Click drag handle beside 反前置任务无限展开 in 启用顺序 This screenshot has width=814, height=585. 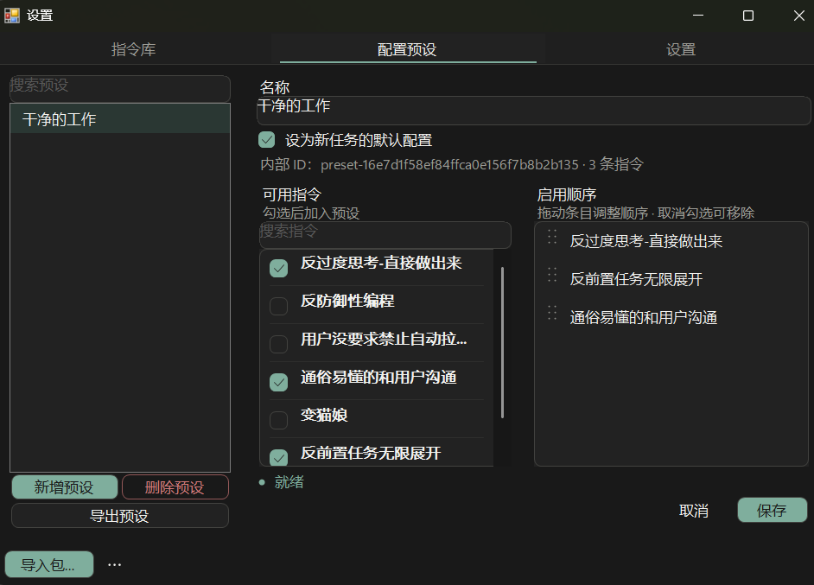coord(552,275)
